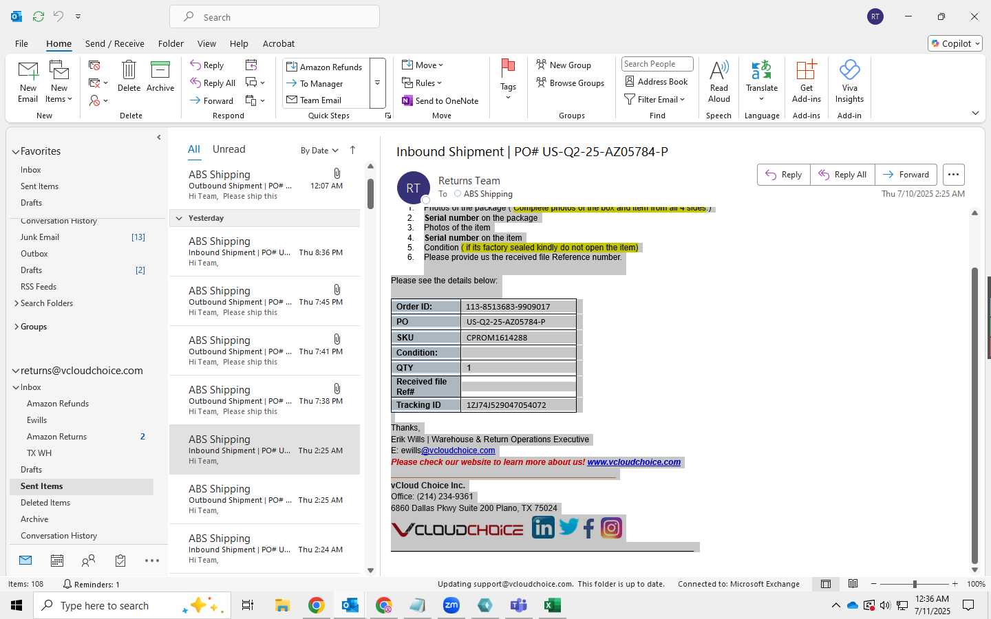Open Get Add-ins icon
Image resolution: width=991 pixels, height=619 pixels.
[x=807, y=70]
